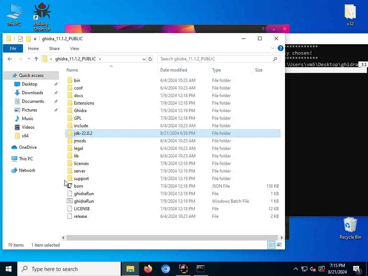Click the Explorer help question mark icon
The width and height of the screenshot is (368, 276).
pyautogui.click(x=280, y=48)
